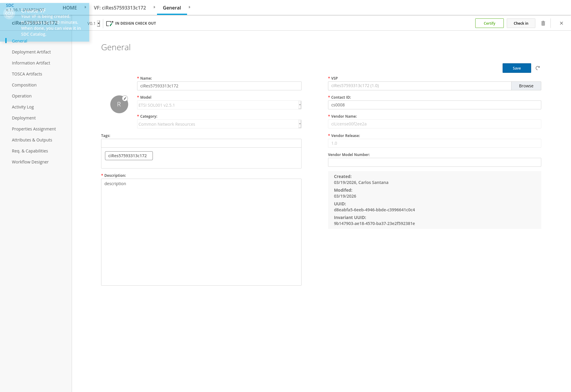
Task: Open the Composition sidebar item
Action: click(24, 85)
